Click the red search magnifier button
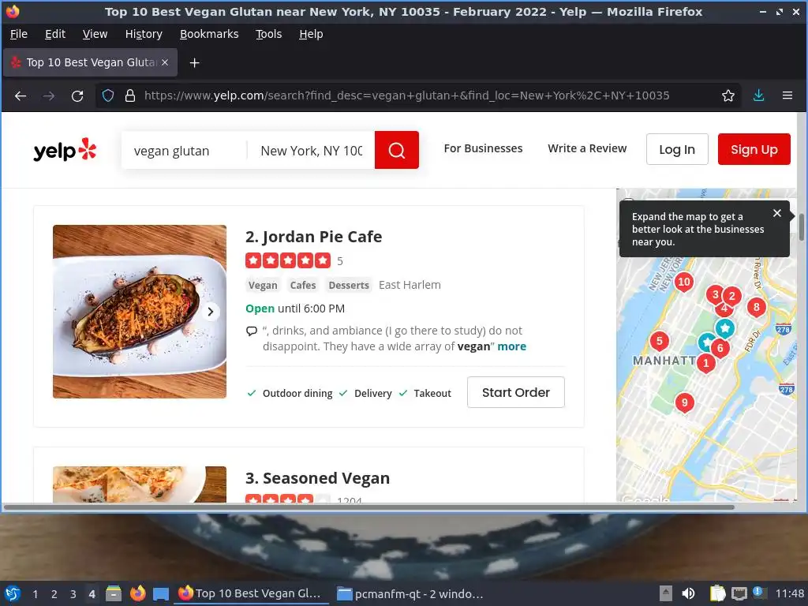This screenshot has width=808, height=606. pos(396,150)
